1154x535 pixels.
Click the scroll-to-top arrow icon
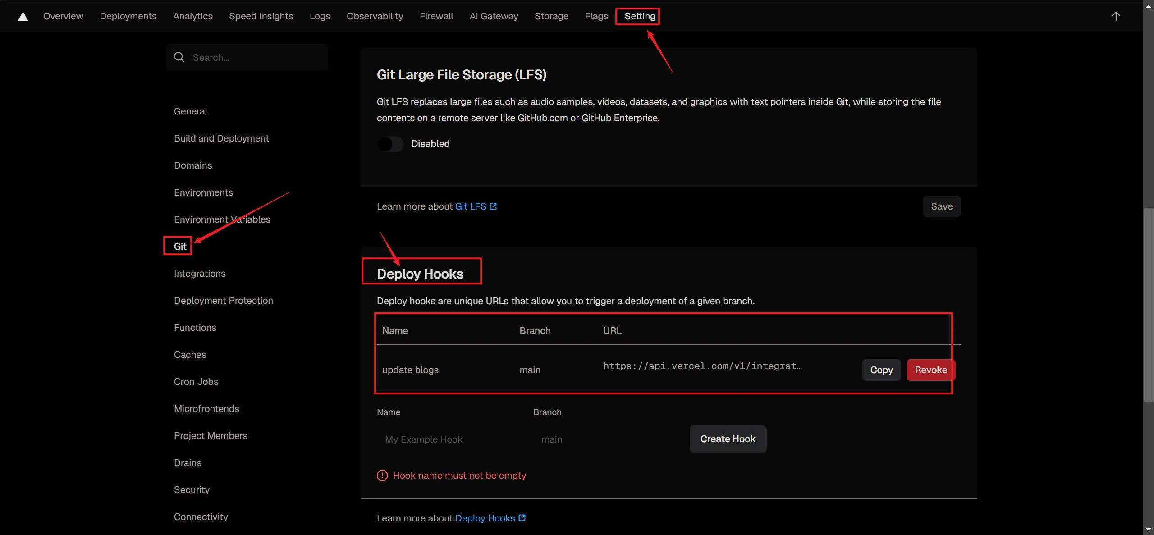click(1116, 17)
